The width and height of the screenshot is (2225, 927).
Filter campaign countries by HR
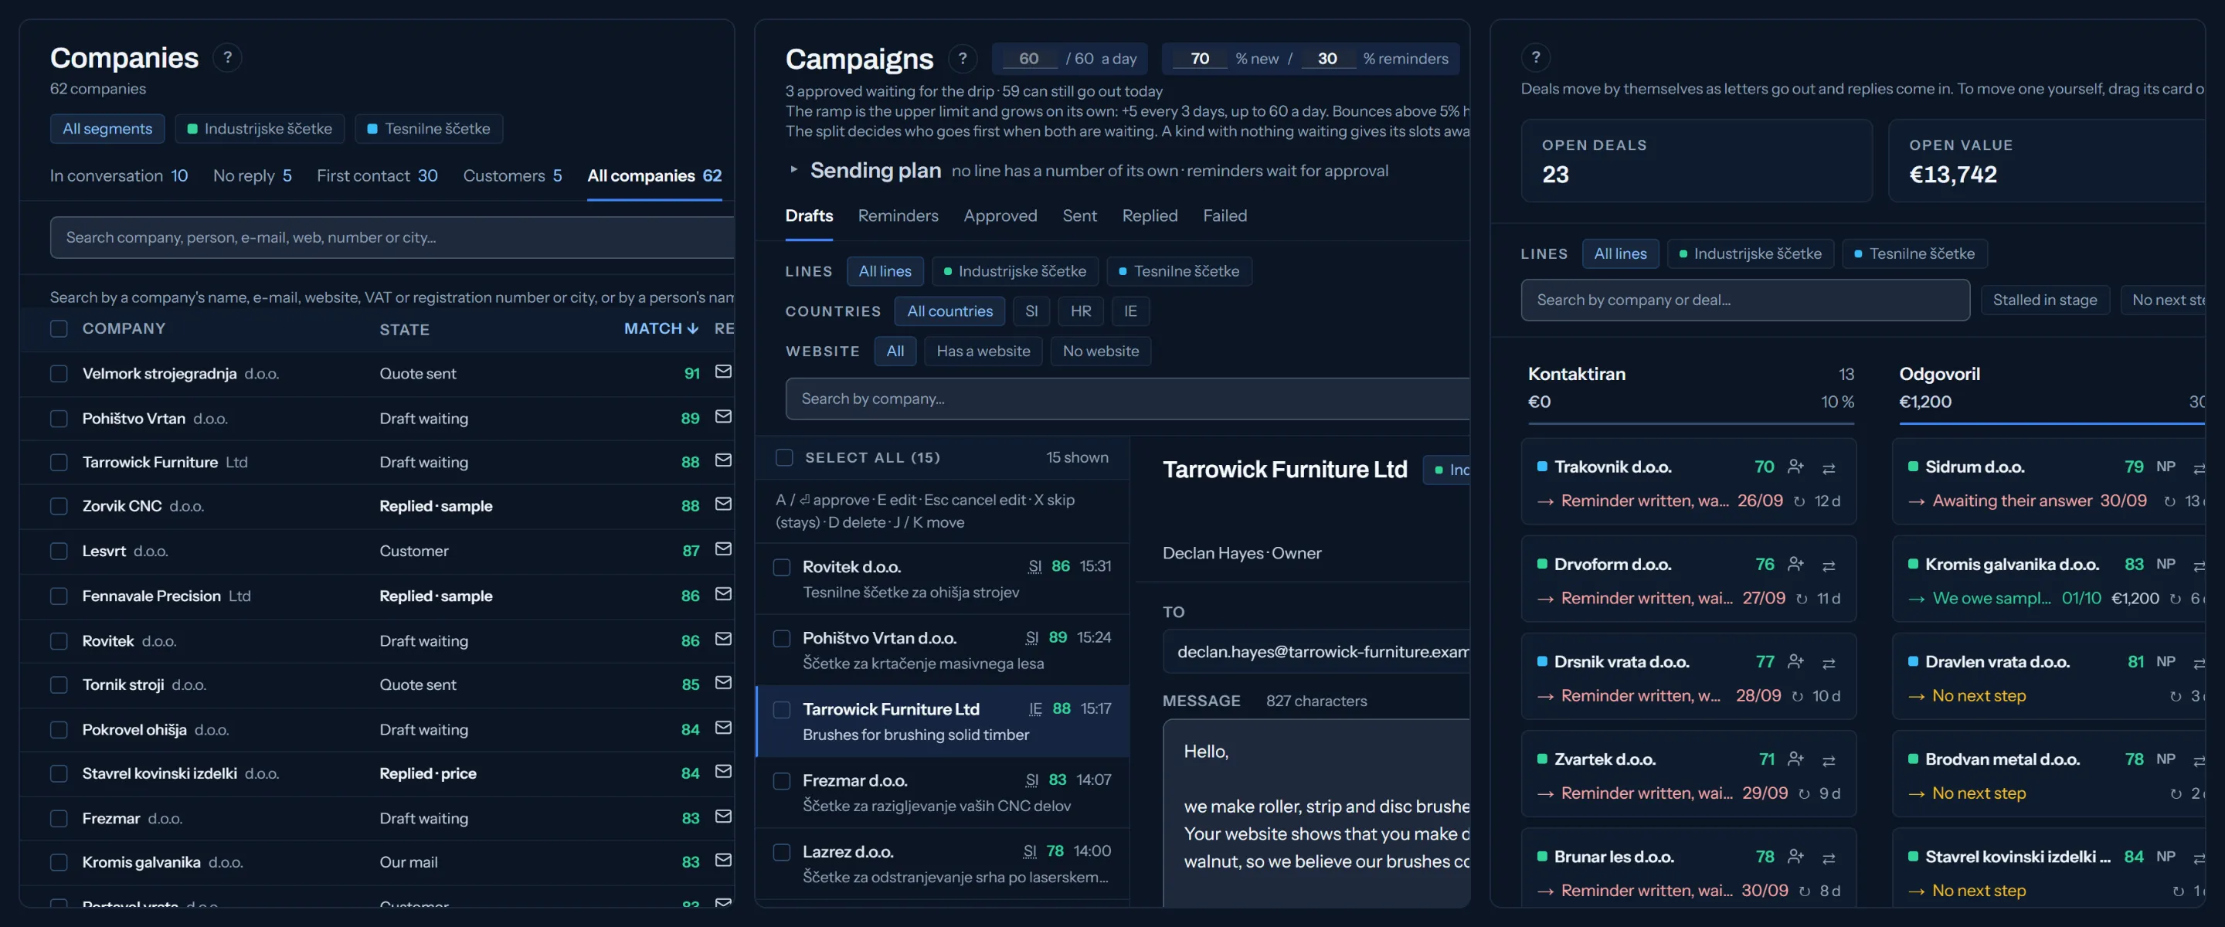point(1081,311)
